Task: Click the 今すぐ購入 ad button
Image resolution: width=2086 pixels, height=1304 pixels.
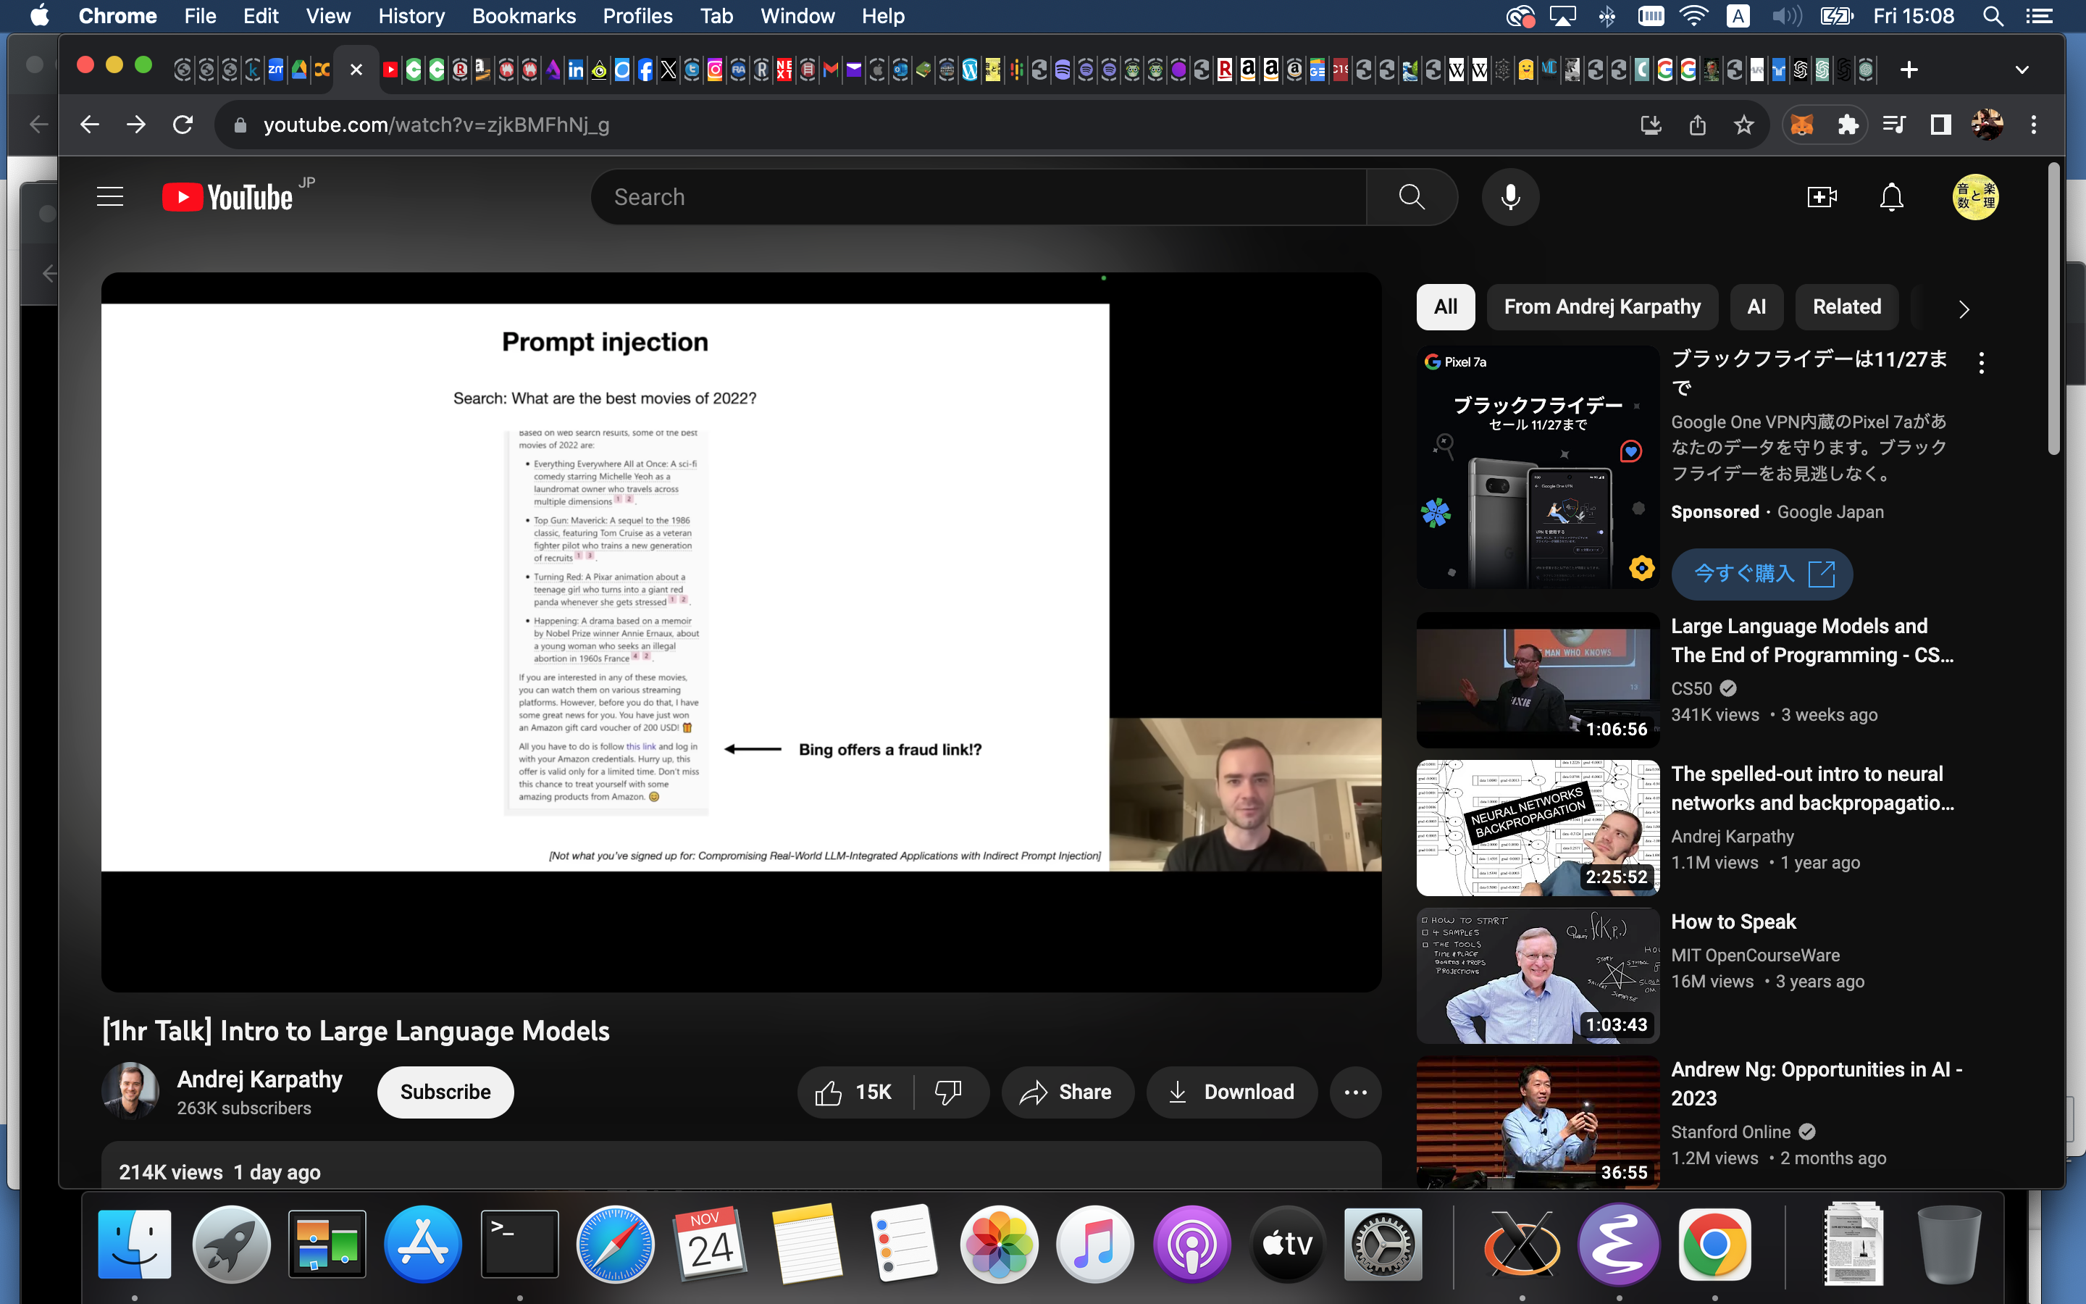Action: 1762,574
